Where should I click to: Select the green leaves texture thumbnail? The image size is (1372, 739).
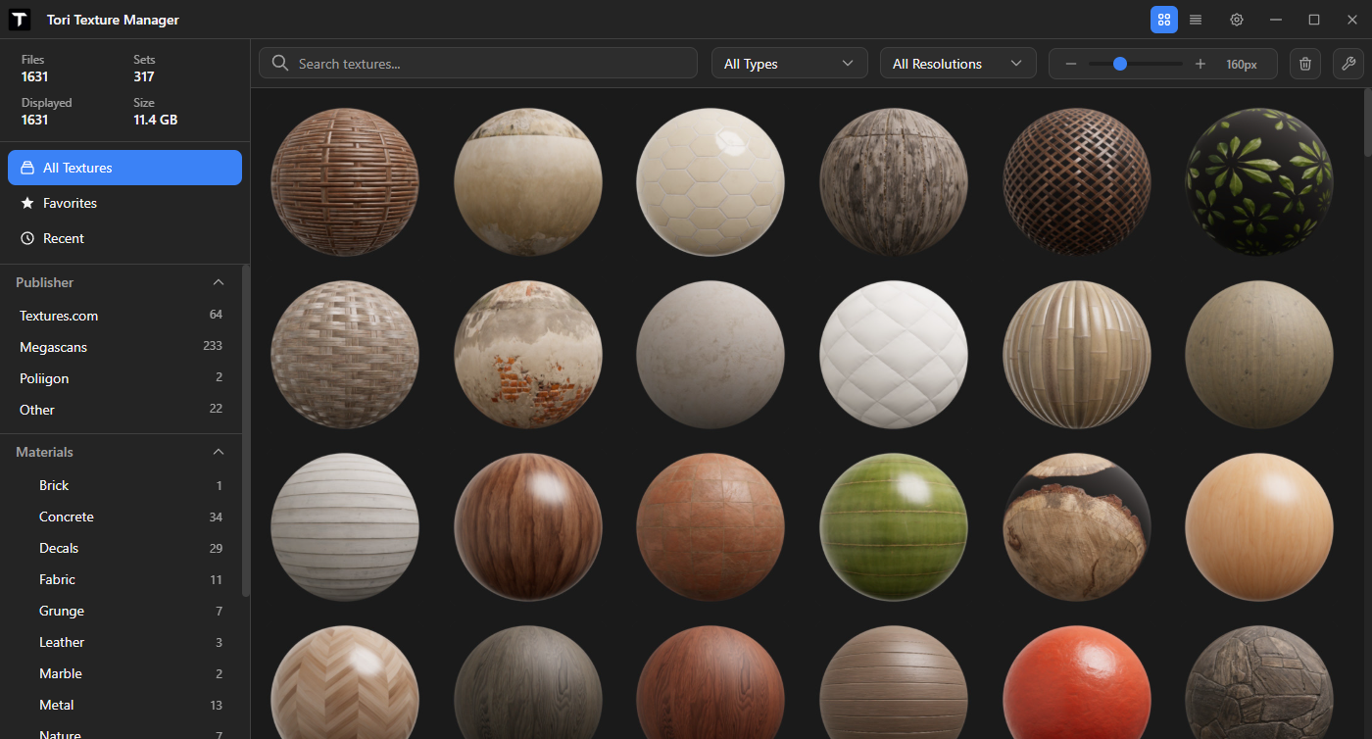pos(1258,182)
